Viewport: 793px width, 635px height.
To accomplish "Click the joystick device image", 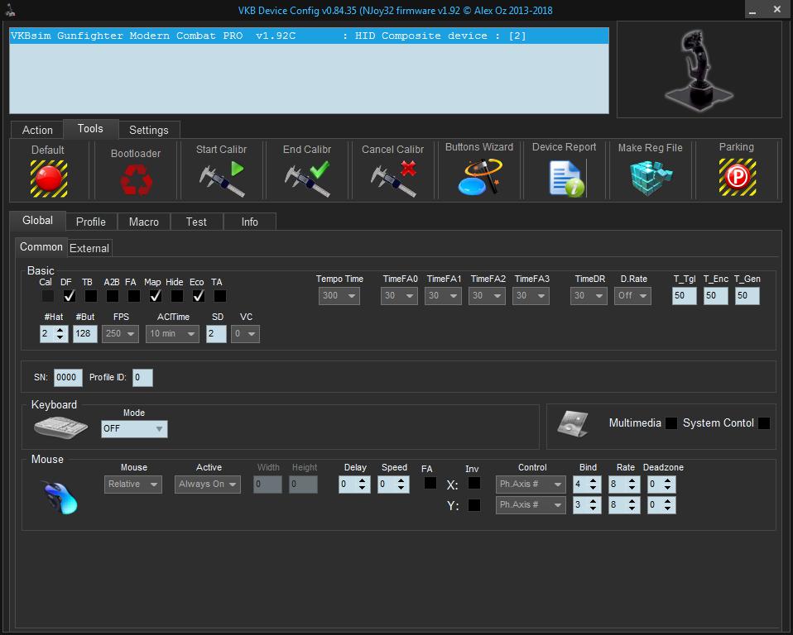I will coord(699,69).
